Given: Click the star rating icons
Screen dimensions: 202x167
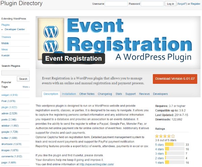Looking at the screenshot, I should [x=165, y=136].
